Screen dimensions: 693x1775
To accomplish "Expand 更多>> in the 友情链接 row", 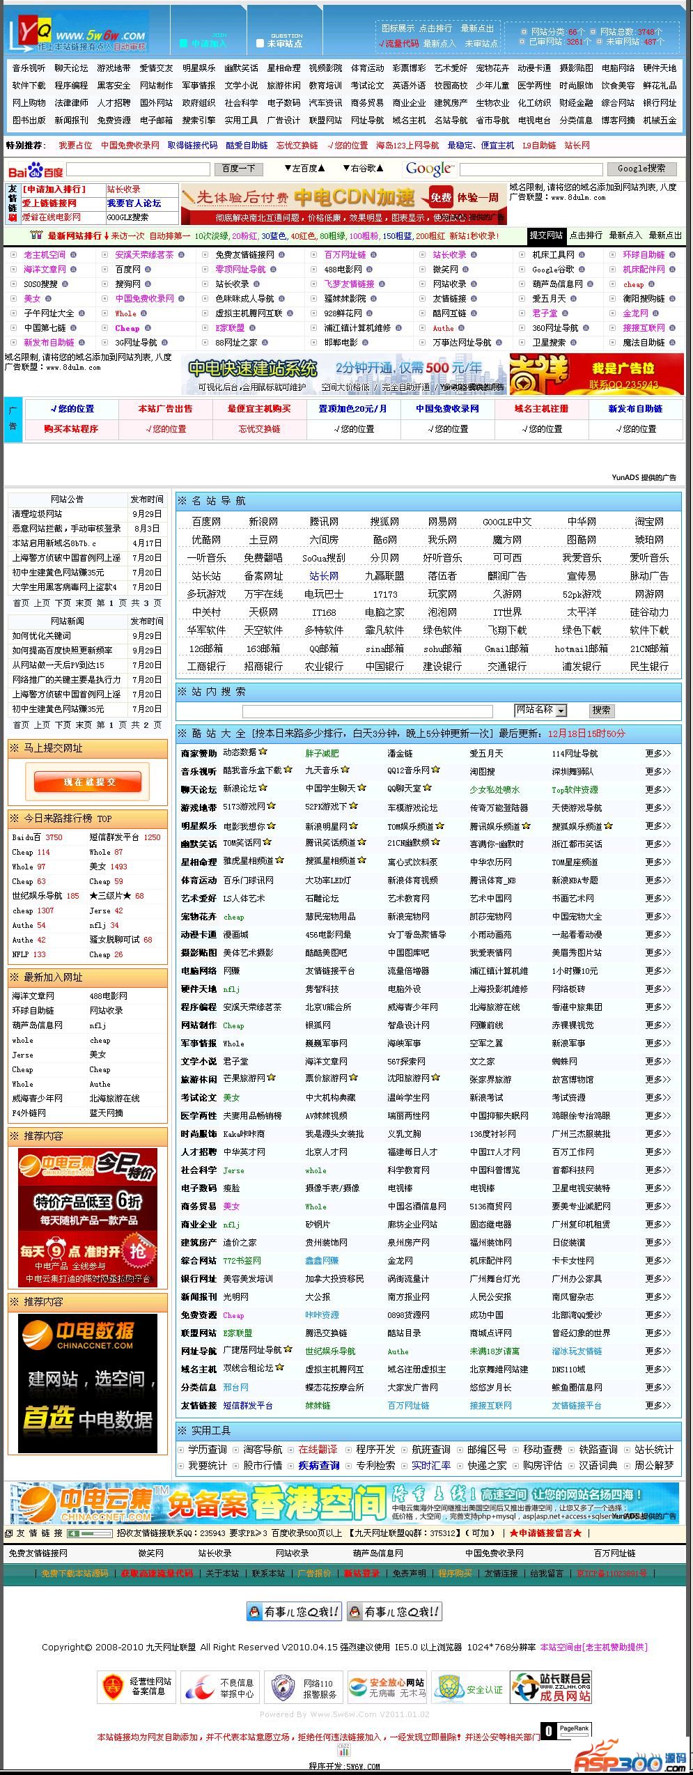I will (657, 1405).
